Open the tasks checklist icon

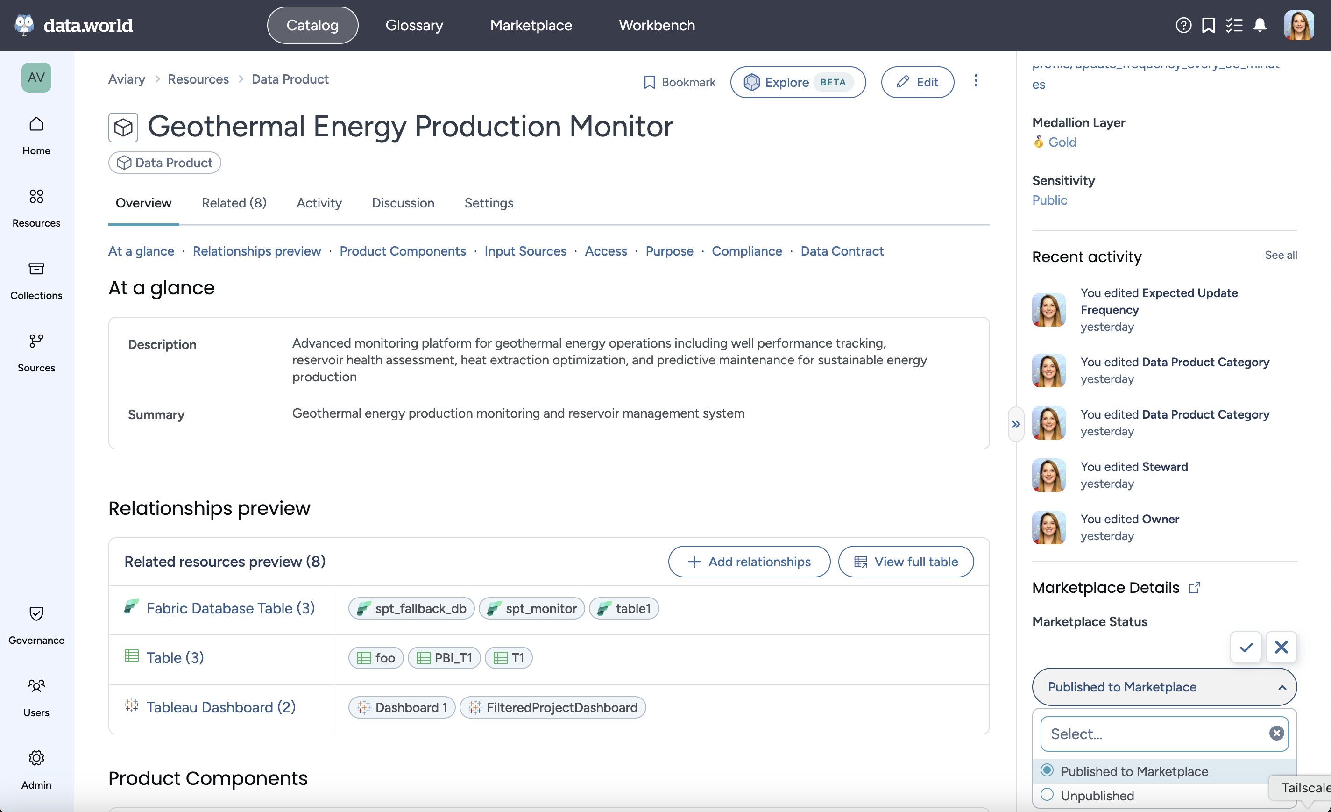[x=1234, y=25]
